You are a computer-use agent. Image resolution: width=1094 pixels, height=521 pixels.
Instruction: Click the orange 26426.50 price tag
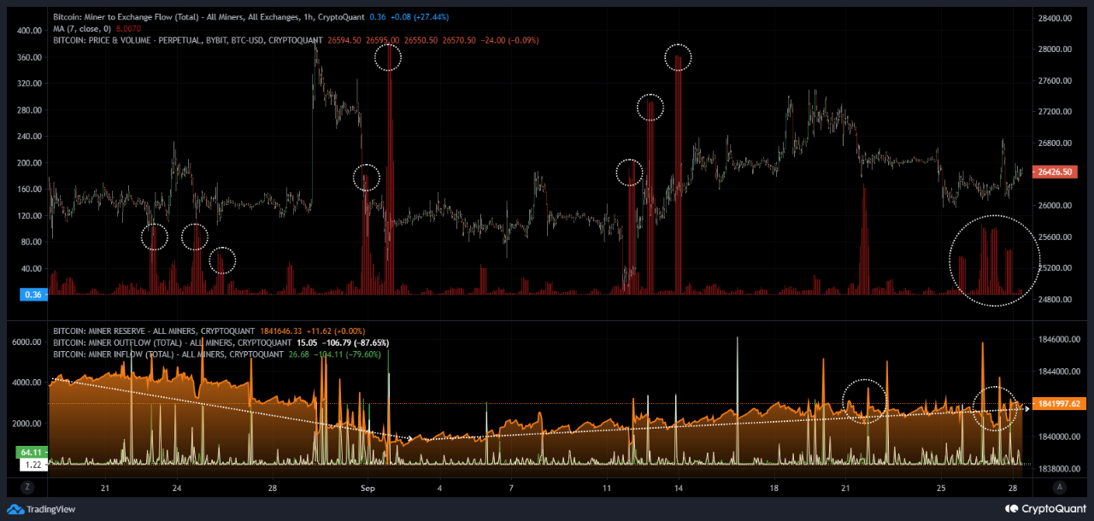(1056, 171)
